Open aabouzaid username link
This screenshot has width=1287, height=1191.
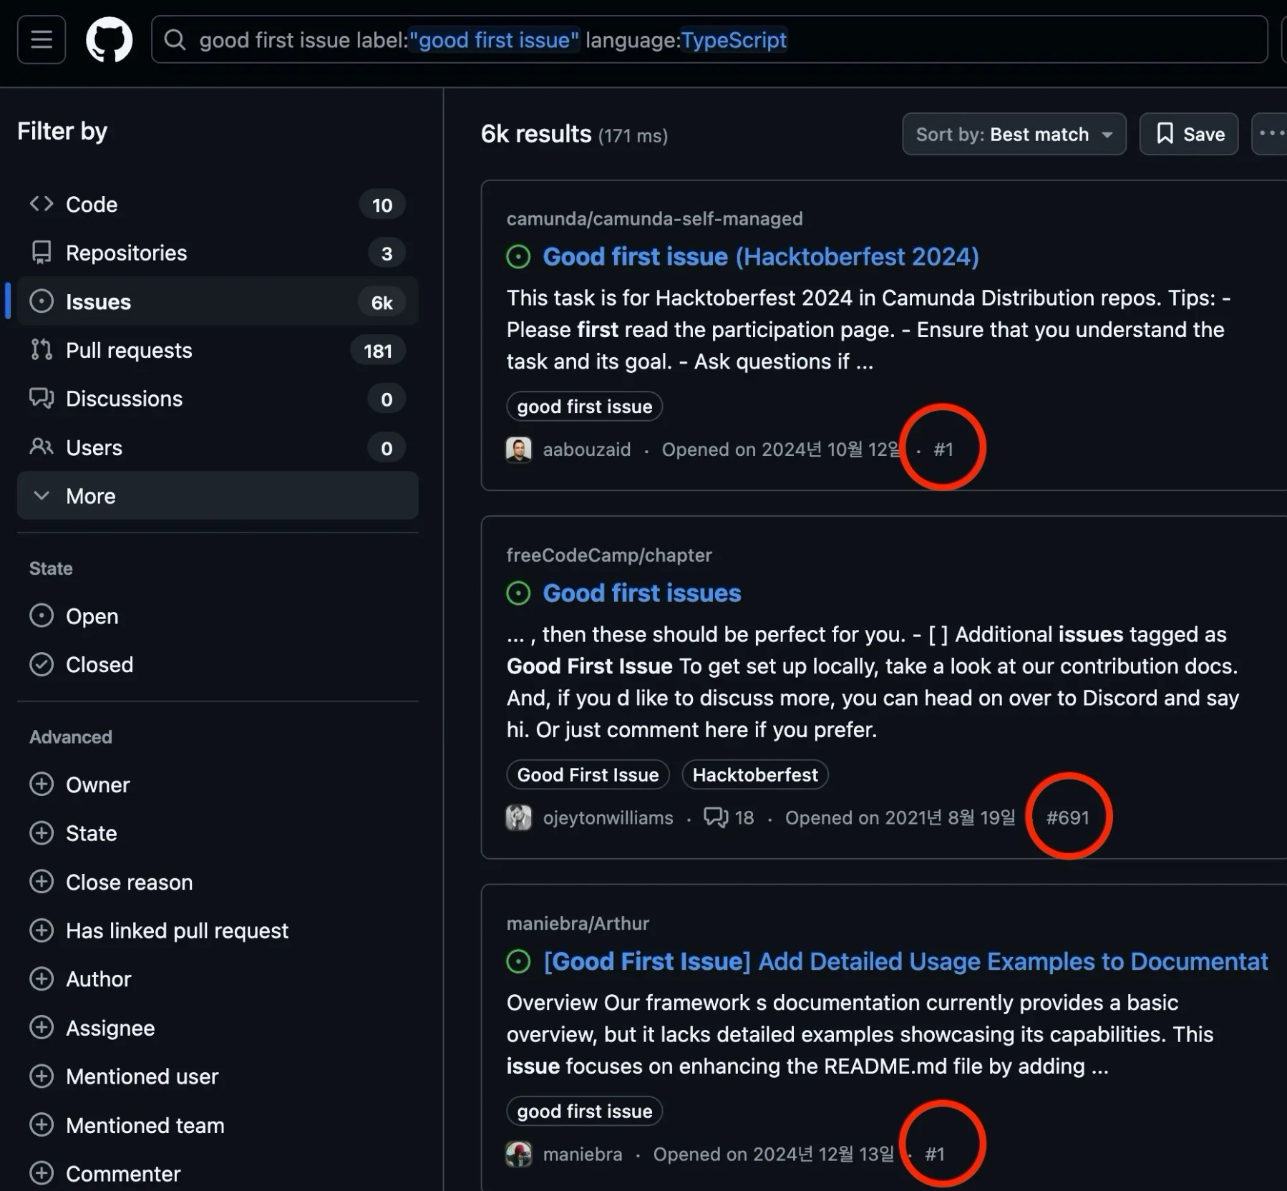(x=586, y=449)
